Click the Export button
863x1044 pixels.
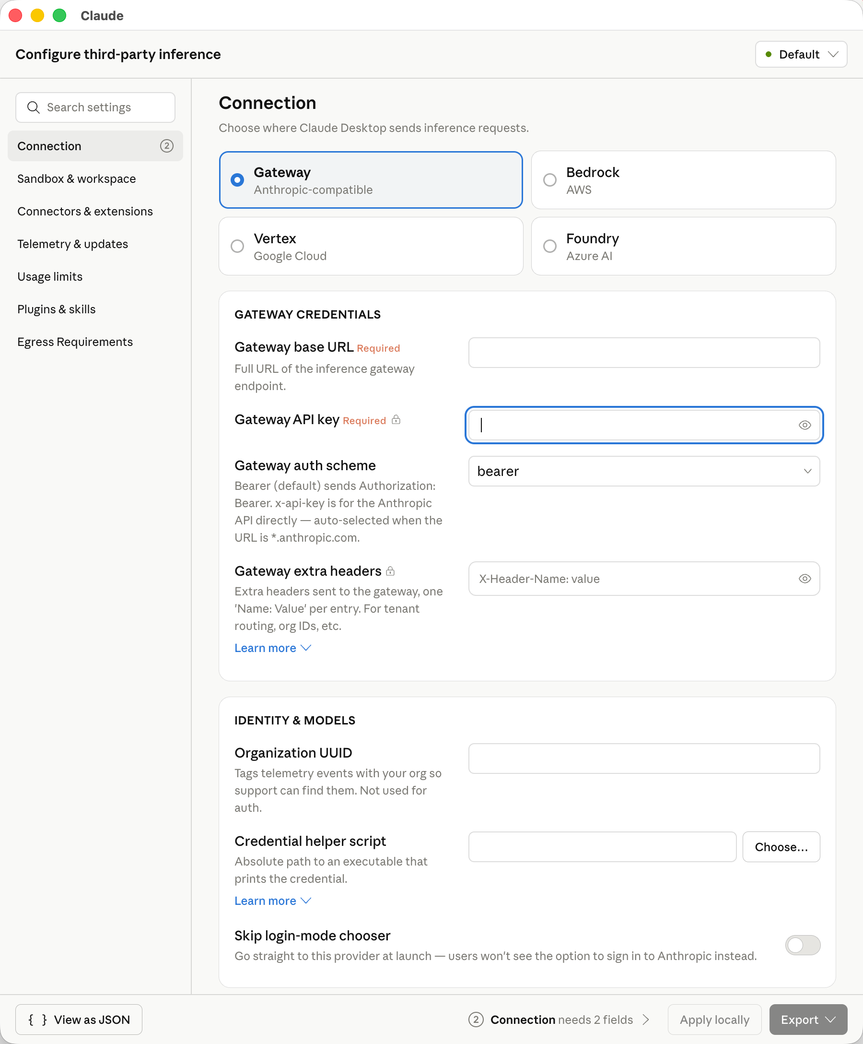click(807, 1020)
